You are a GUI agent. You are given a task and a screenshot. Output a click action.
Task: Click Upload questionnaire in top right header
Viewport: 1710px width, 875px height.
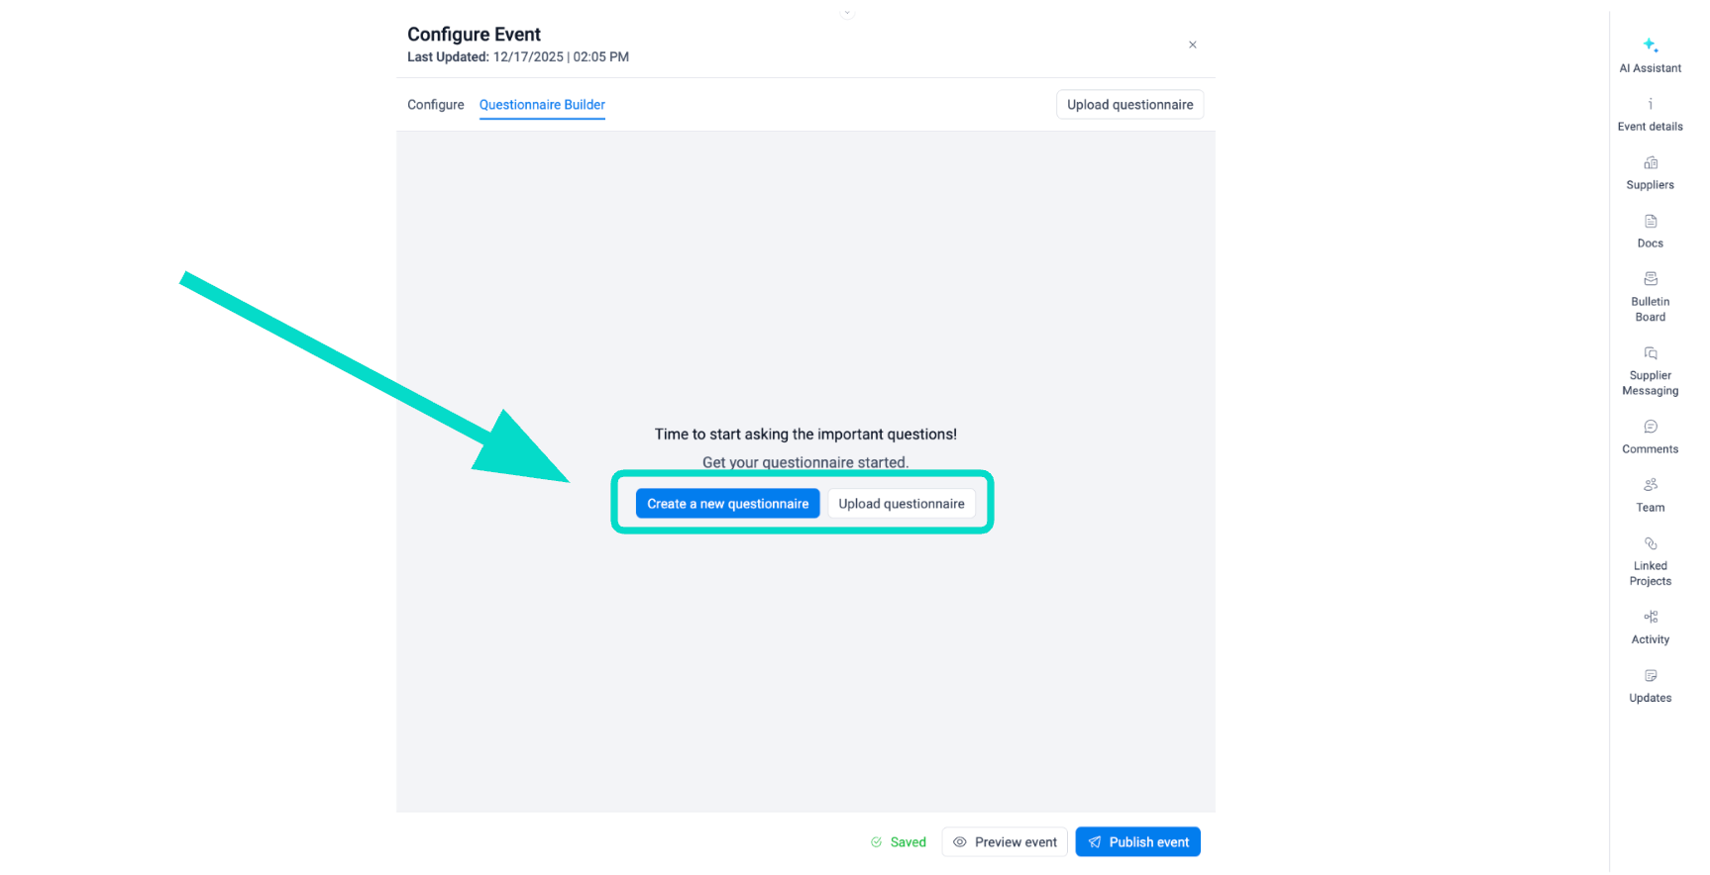tap(1129, 105)
